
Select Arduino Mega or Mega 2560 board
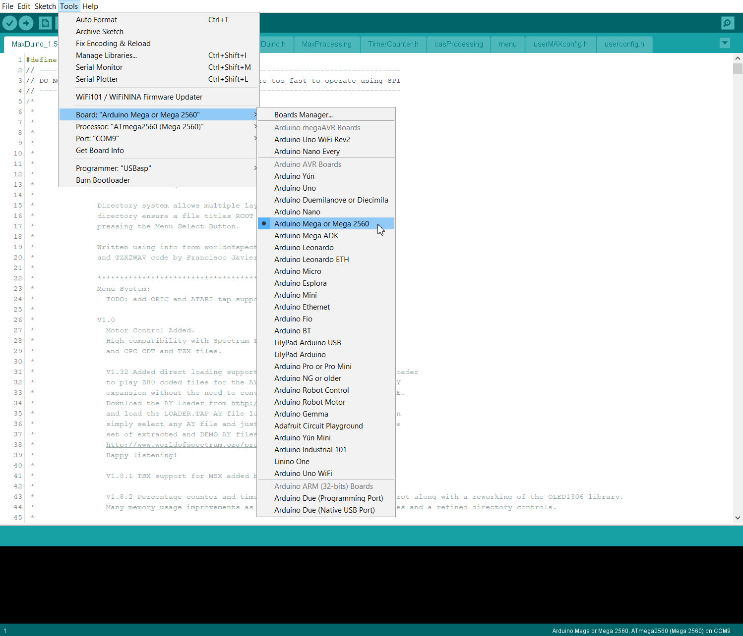(x=326, y=224)
